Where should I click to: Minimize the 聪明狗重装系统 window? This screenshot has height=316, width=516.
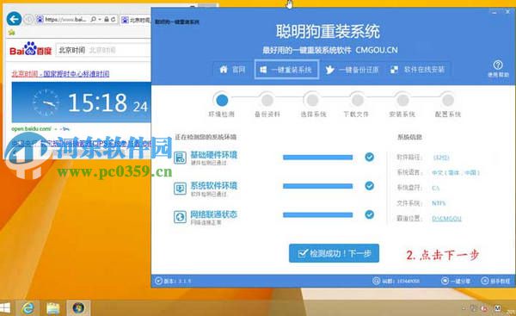click(x=494, y=12)
